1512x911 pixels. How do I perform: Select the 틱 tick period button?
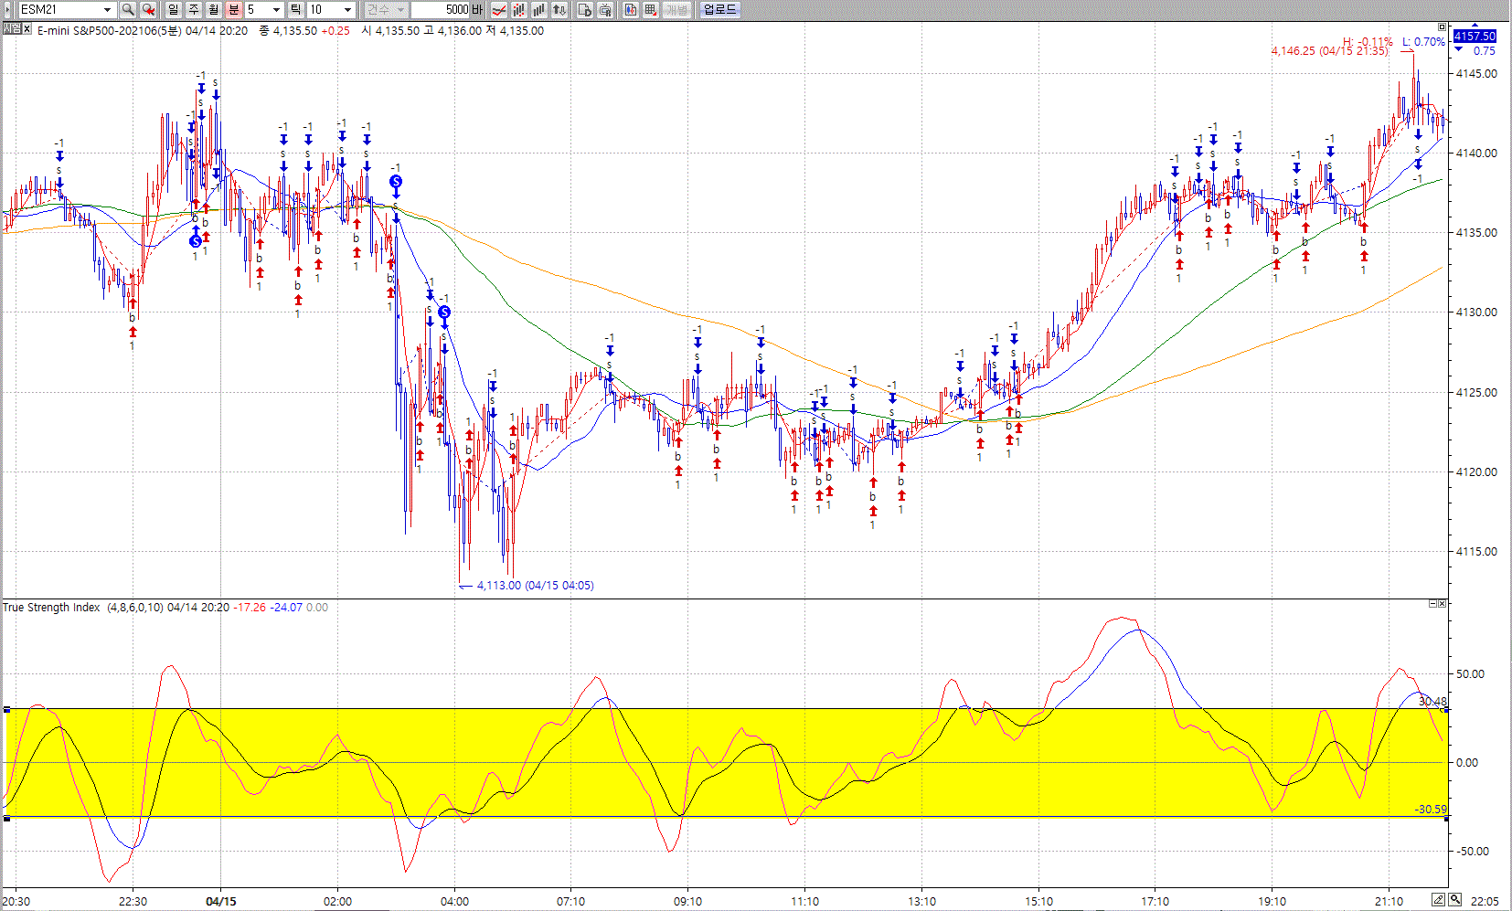pos(296,9)
